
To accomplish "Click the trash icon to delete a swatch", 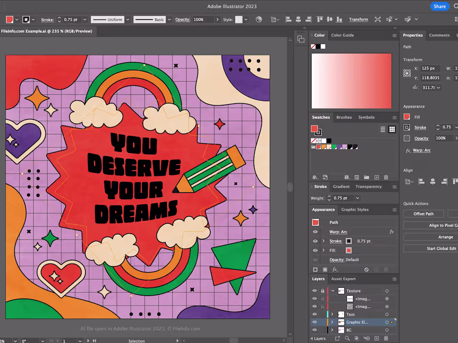I will point(386,178).
